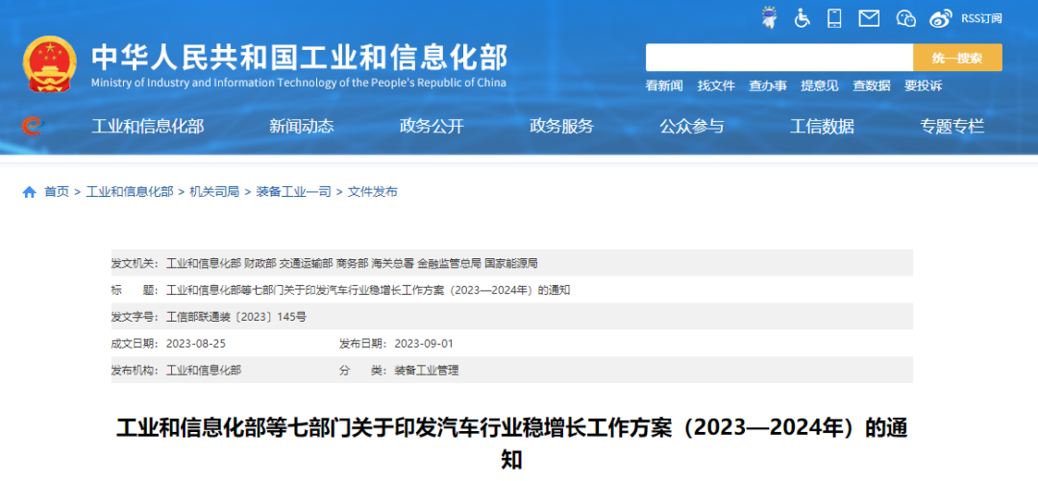Open the Weibo icon
This screenshot has height=481, width=1038.
point(940,18)
